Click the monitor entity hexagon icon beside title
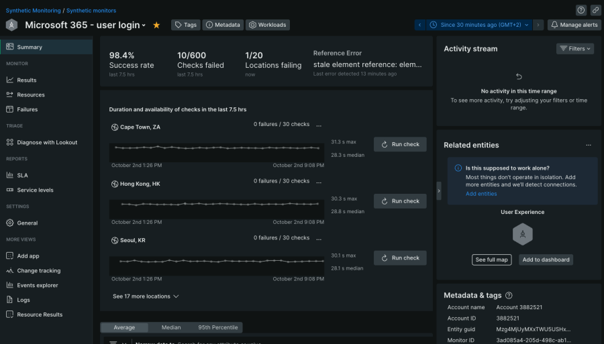 pos(11,25)
